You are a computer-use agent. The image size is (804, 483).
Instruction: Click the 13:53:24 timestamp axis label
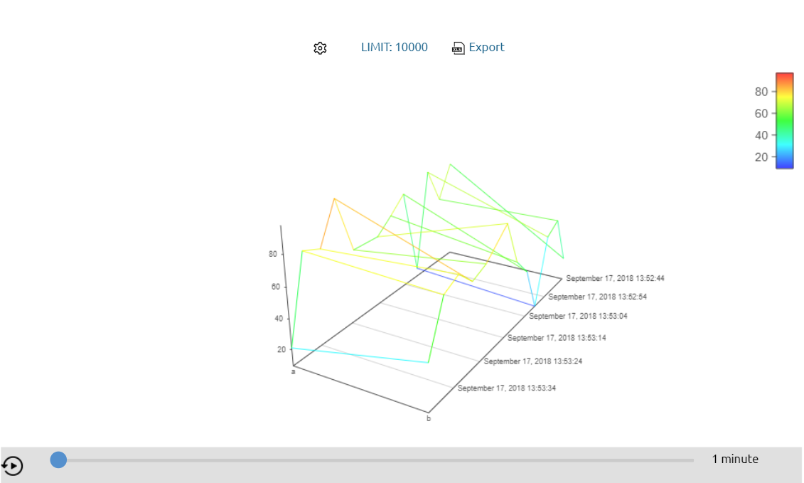pos(532,361)
